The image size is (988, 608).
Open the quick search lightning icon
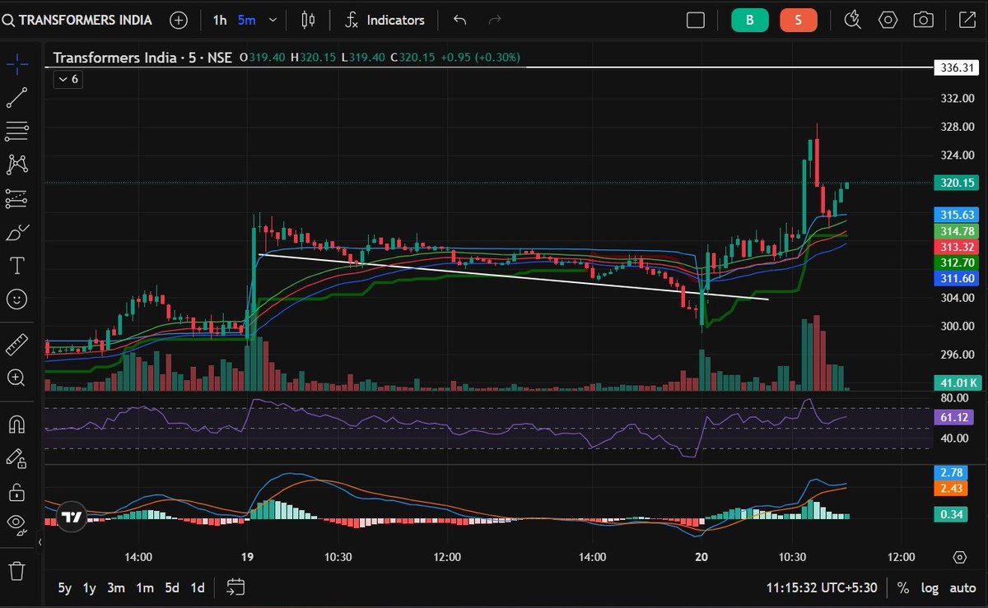click(x=853, y=20)
